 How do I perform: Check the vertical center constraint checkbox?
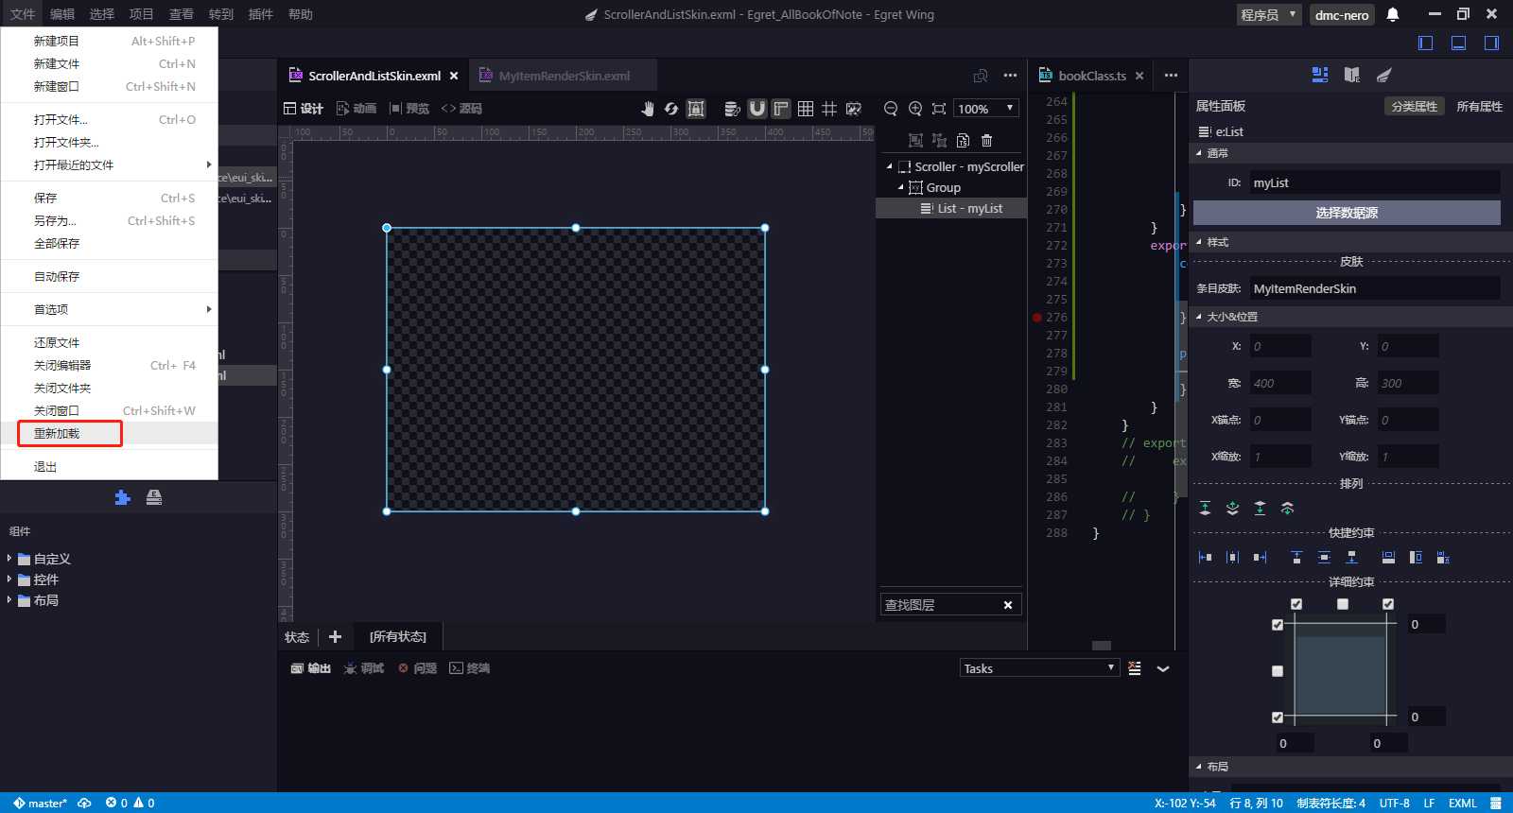[x=1278, y=671]
